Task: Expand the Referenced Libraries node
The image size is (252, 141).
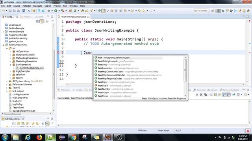Action: click(7, 85)
